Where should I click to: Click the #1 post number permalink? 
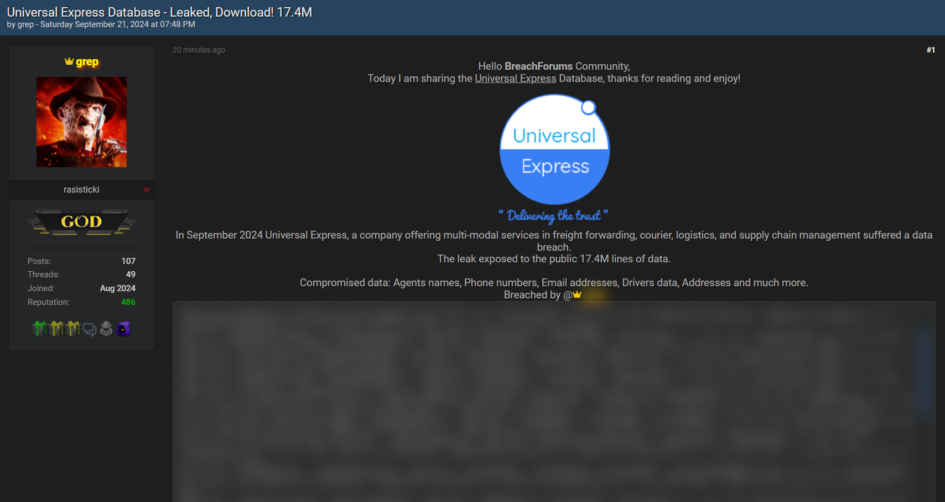tap(931, 50)
